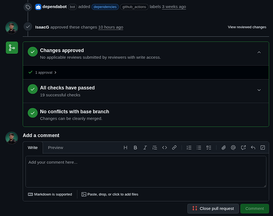This screenshot has height=216, width=273.
Task: Open dependabot's avatar icon
Action: (38, 7)
